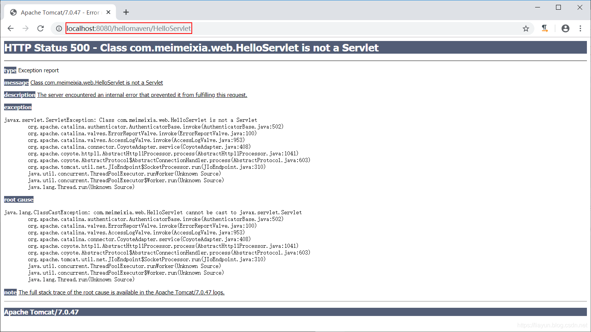Click the globe favicon on the tab
This screenshot has width=591, height=332.
pos(13,12)
